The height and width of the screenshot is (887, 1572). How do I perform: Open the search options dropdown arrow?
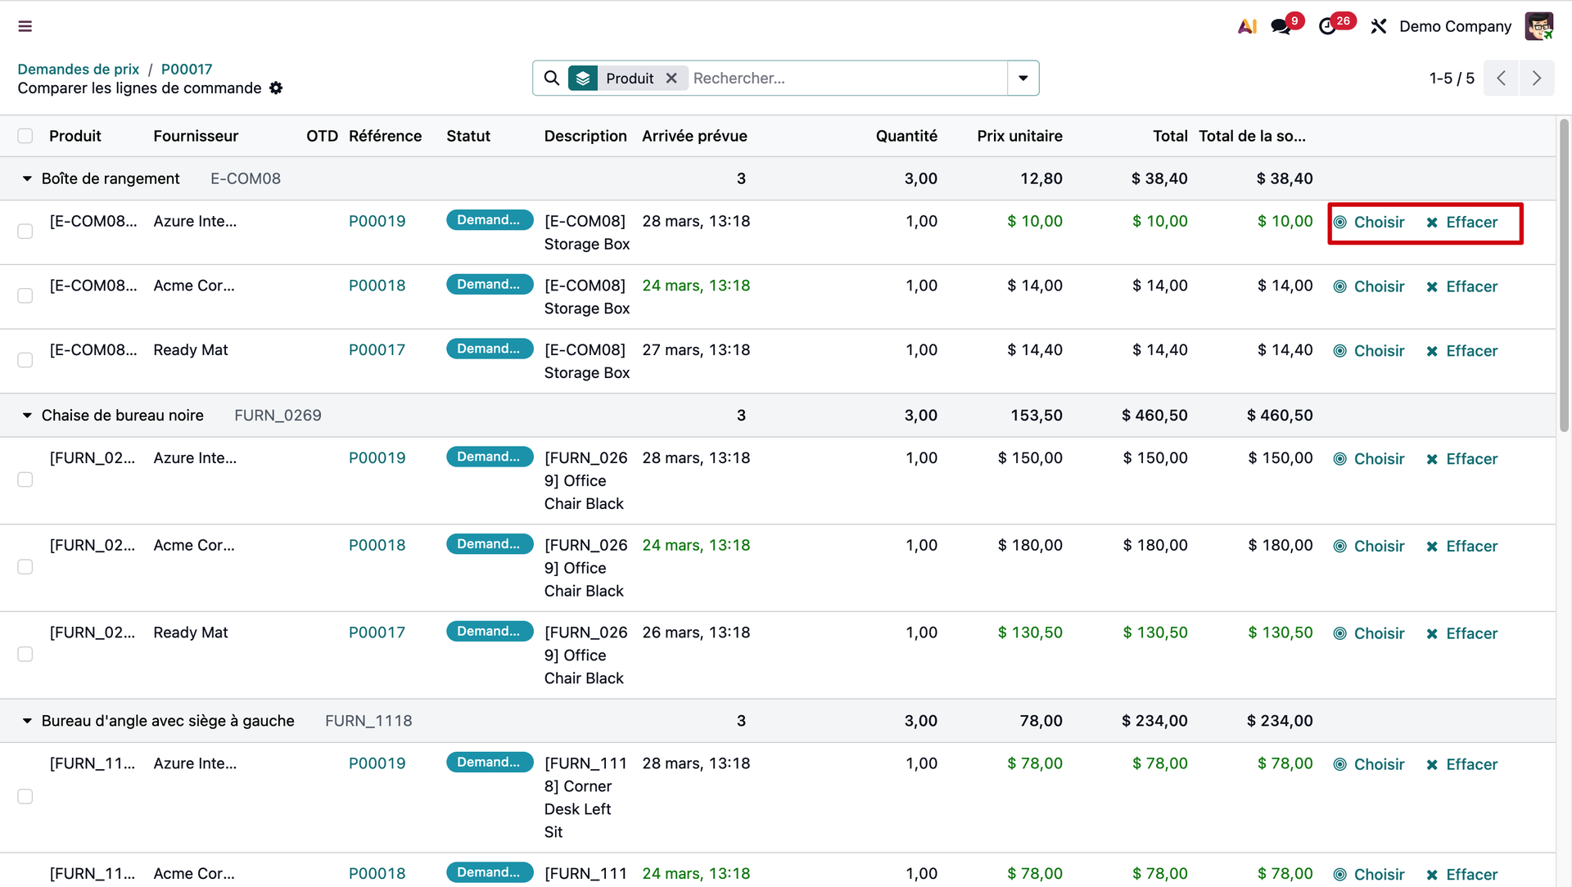point(1023,78)
